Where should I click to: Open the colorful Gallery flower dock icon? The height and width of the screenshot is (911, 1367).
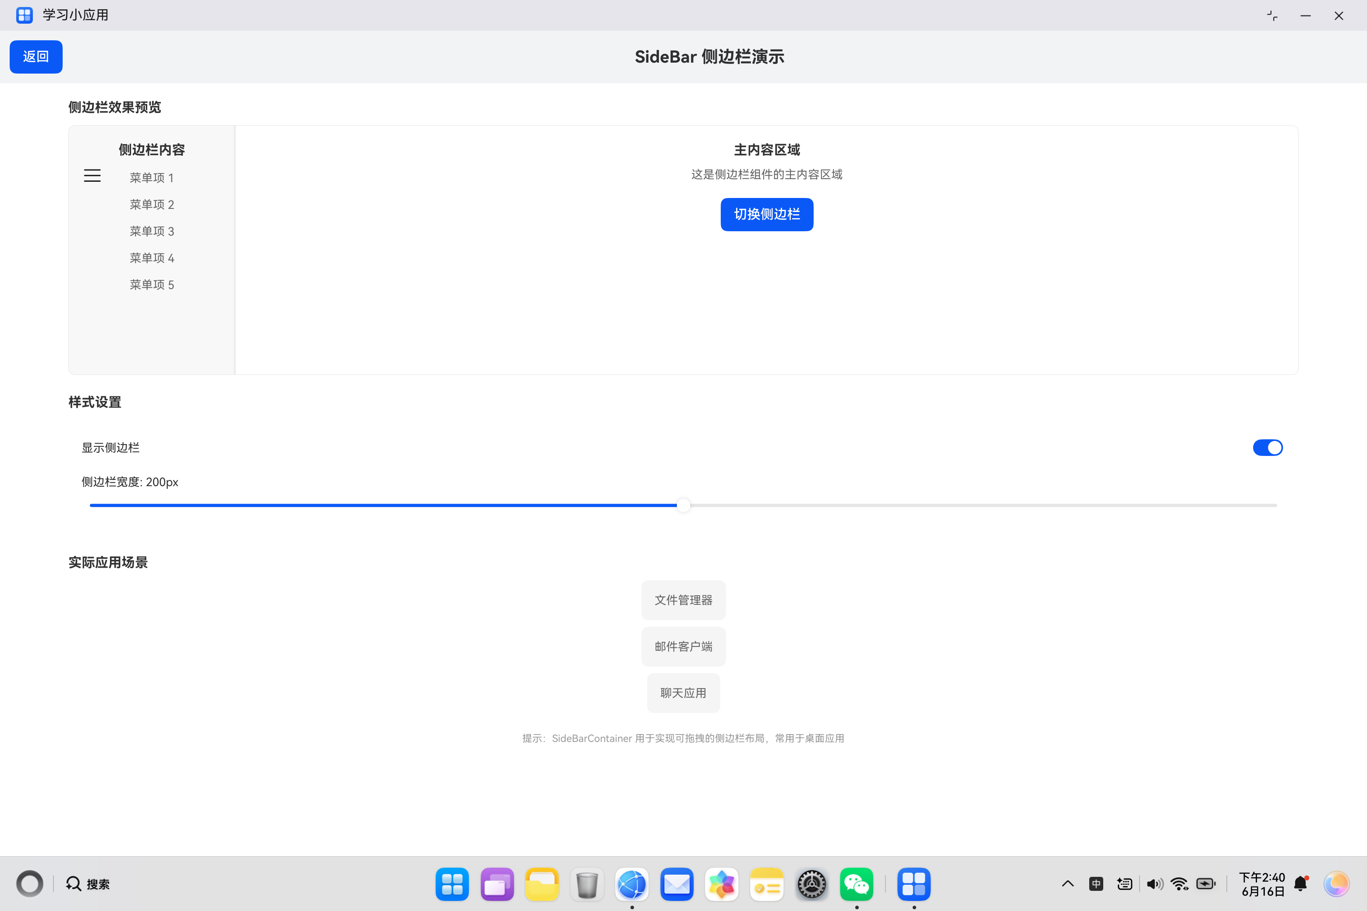pyautogui.click(x=722, y=884)
